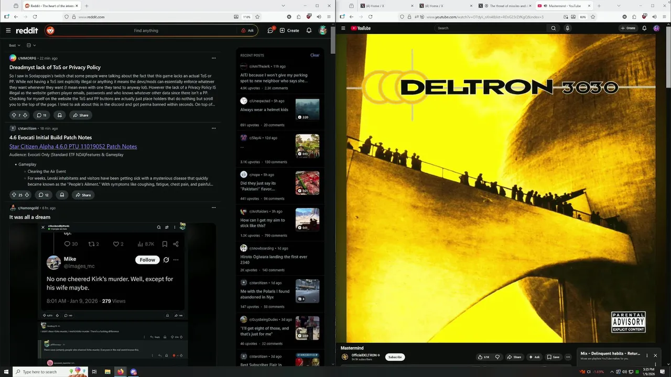
Task: Like the Mastermind video (61K)
Action: (483, 357)
